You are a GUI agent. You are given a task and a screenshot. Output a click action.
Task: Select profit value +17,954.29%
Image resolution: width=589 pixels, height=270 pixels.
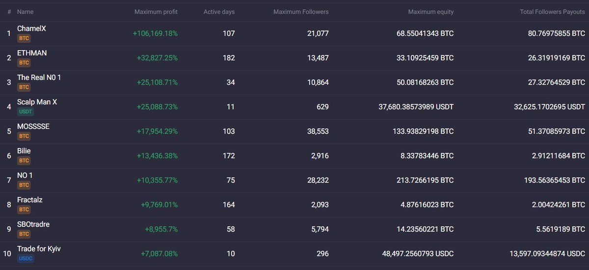coord(157,131)
